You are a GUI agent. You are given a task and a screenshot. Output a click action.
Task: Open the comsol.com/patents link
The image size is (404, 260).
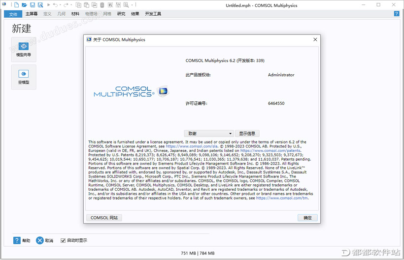270,150
